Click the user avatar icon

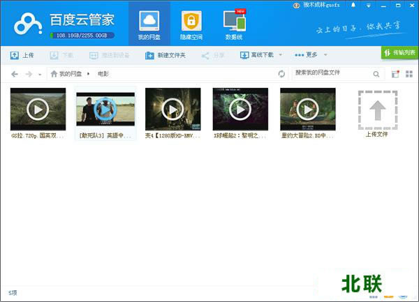click(297, 6)
